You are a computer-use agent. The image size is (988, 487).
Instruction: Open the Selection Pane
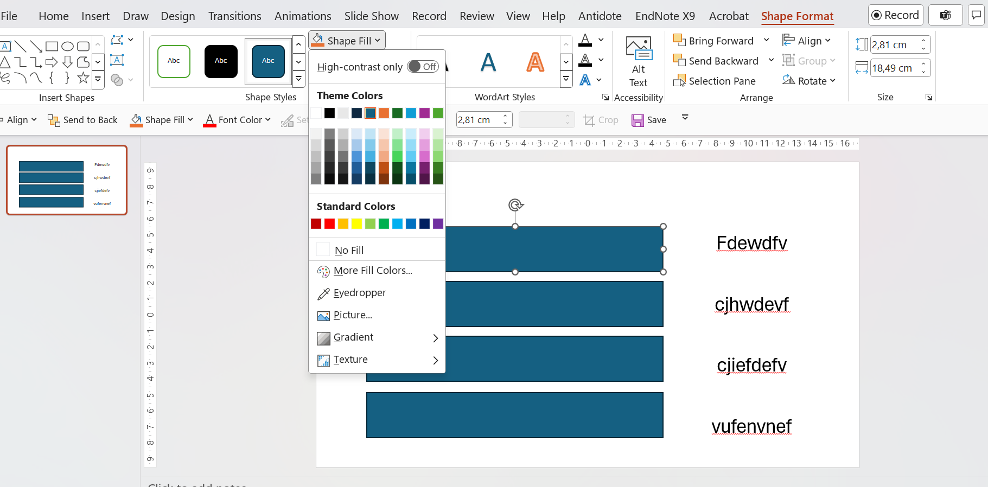tap(715, 81)
